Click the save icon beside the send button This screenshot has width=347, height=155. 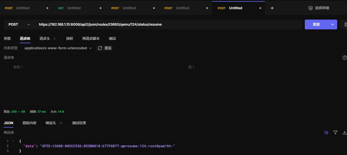345,24
